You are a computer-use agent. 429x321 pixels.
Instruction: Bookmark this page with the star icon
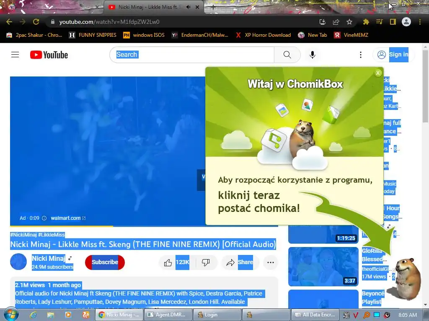click(349, 22)
